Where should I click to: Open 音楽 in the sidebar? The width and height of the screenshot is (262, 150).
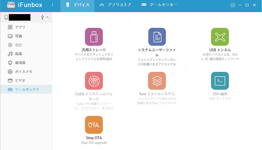[x=26, y=54]
